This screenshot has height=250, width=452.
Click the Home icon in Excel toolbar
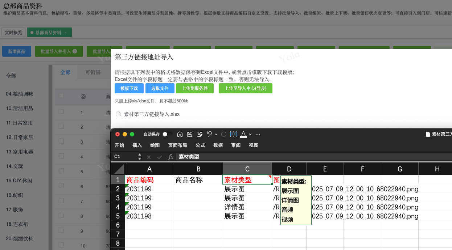click(180, 134)
